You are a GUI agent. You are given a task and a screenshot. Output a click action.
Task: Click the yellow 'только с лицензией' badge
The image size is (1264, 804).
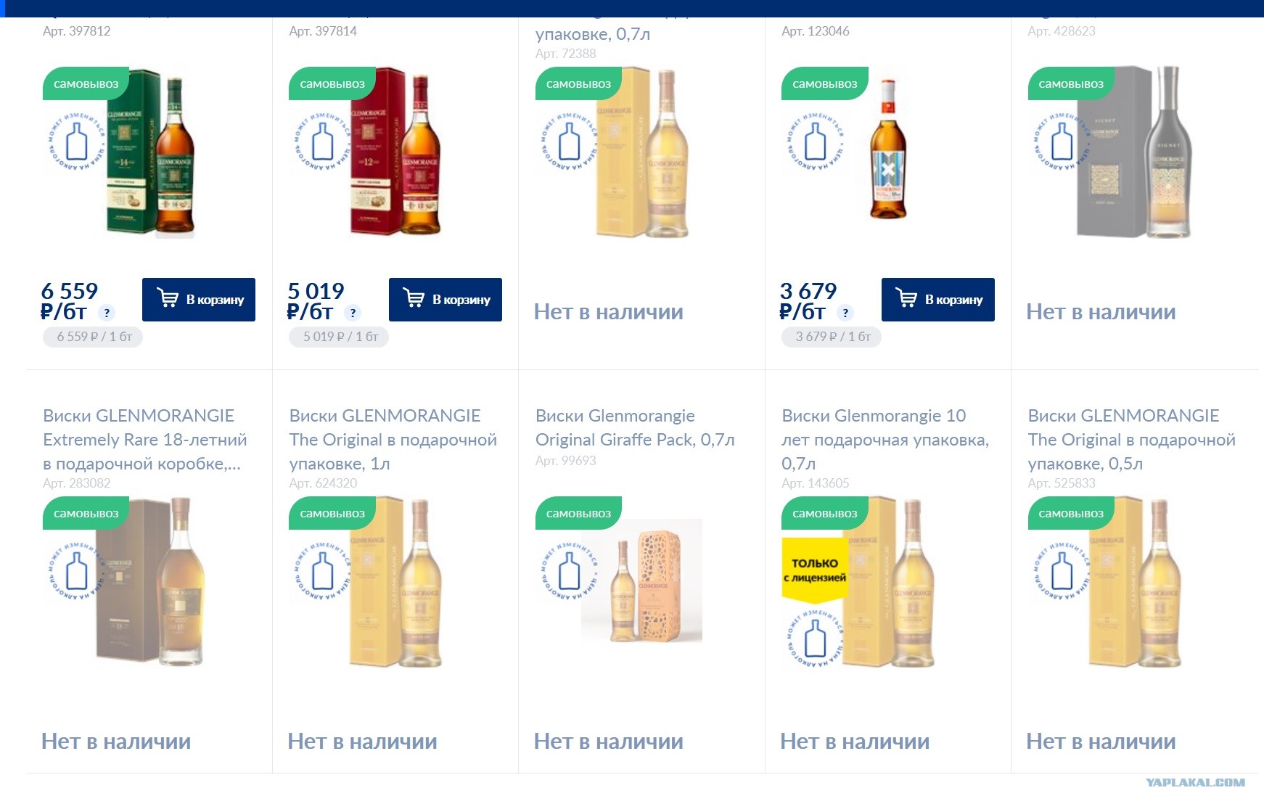tap(815, 570)
